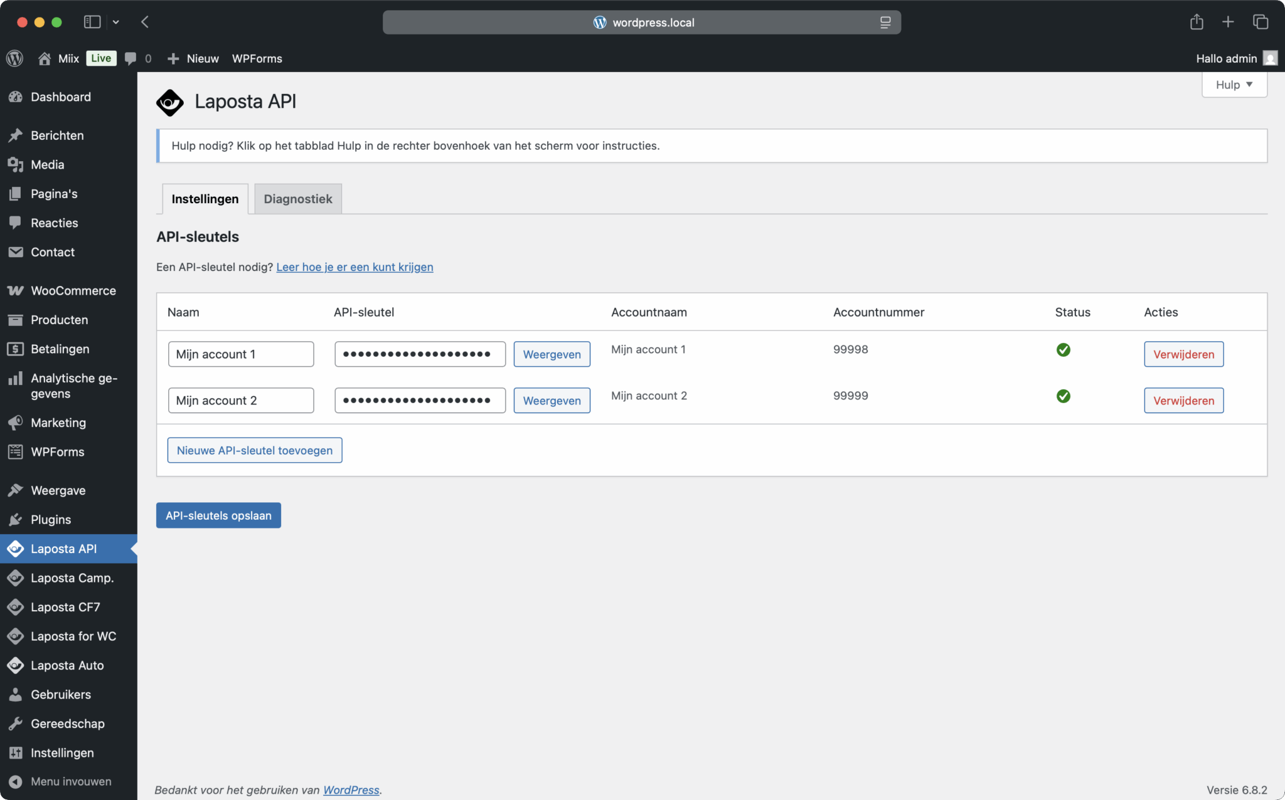Open the 'Leer hoe je er een kunt krijgen' link
This screenshot has width=1285, height=800.
pyautogui.click(x=355, y=267)
